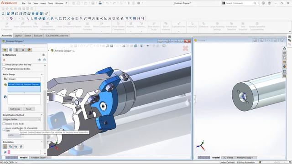This screenshot has height=164, width=292.
Task: Open the Search Commands dropdown arrow
Action: pyautogui.click(x=258, y=3)
